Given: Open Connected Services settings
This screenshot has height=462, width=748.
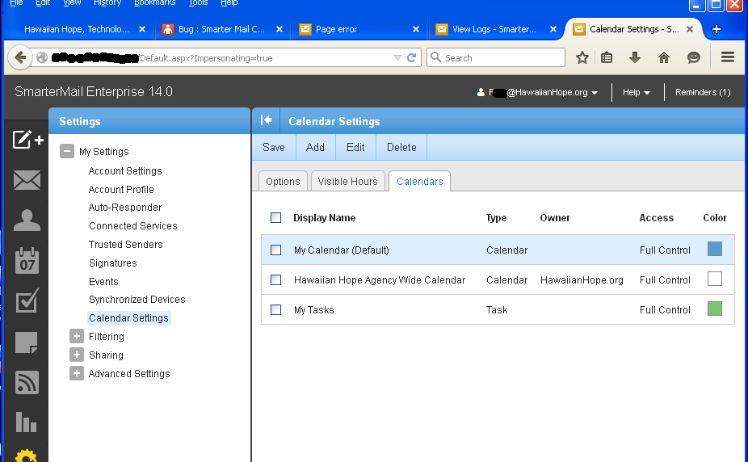Looking at the screenshot, I should click(x=133, y=226).
